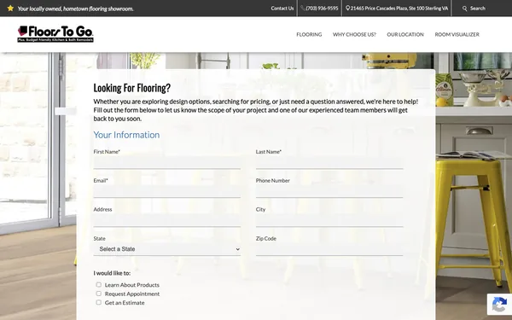Launch the Room Visualizer
The image size is (512, 320).
point(457,34)
